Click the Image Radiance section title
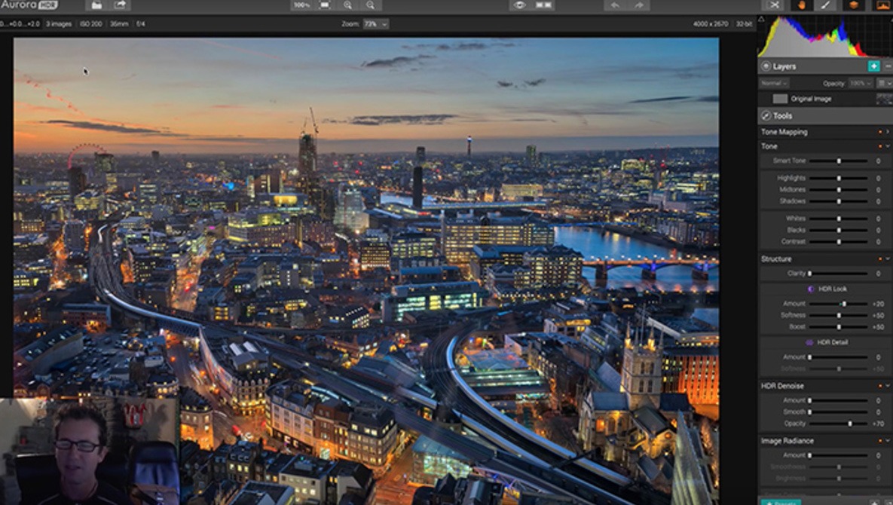 click(787, 441)
